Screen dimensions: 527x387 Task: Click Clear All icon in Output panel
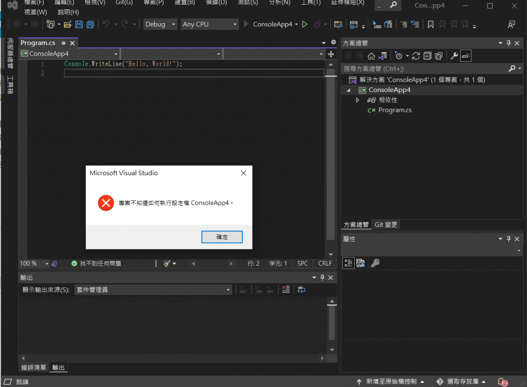tap(286, 289)
